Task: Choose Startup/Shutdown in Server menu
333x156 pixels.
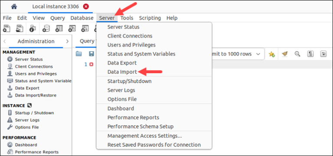Action: pos(129,81)
